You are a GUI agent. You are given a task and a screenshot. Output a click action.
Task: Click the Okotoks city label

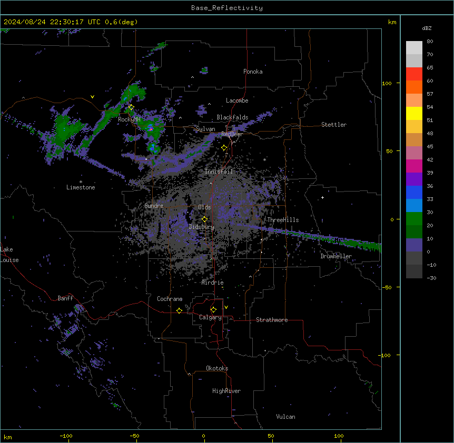coord(217,368)
